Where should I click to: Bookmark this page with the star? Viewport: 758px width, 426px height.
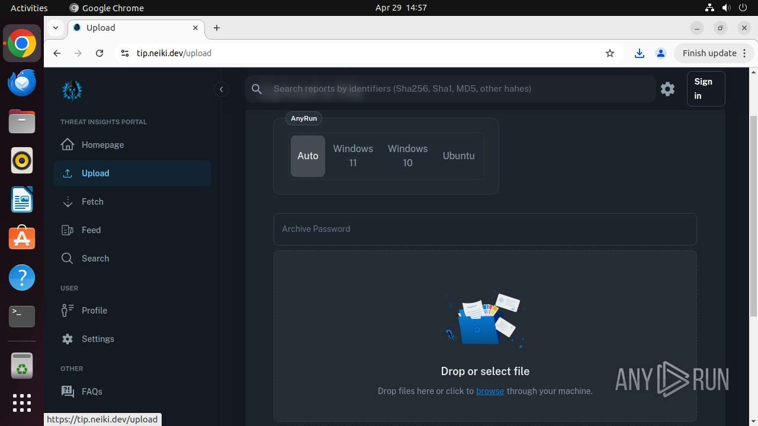click(610, 53)
